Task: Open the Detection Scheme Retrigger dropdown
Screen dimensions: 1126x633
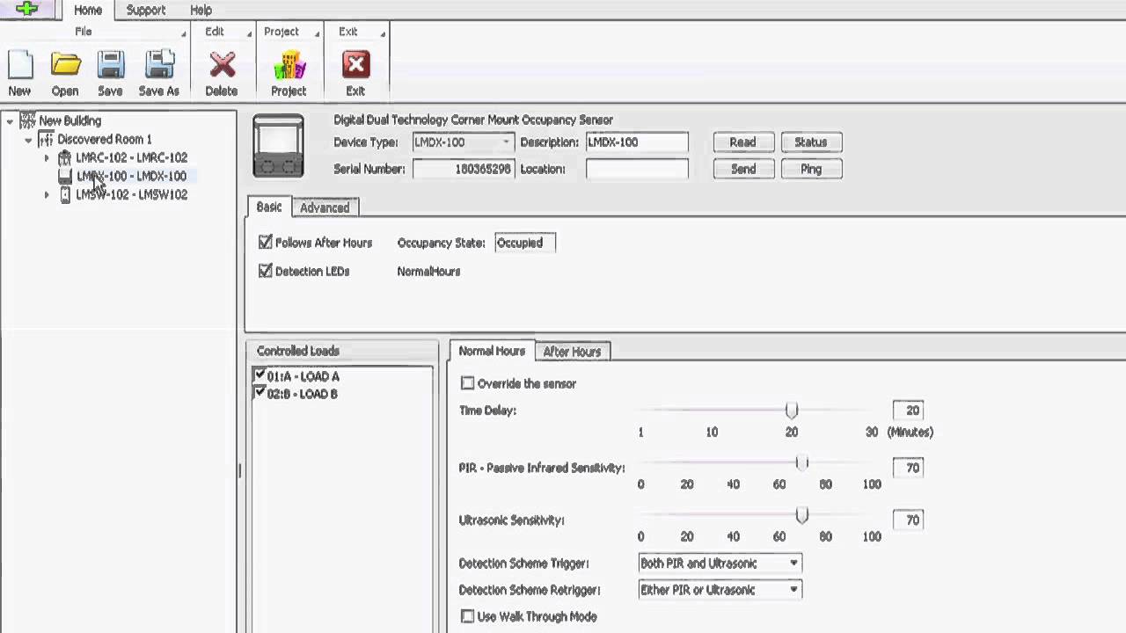Action: [793, 590]
